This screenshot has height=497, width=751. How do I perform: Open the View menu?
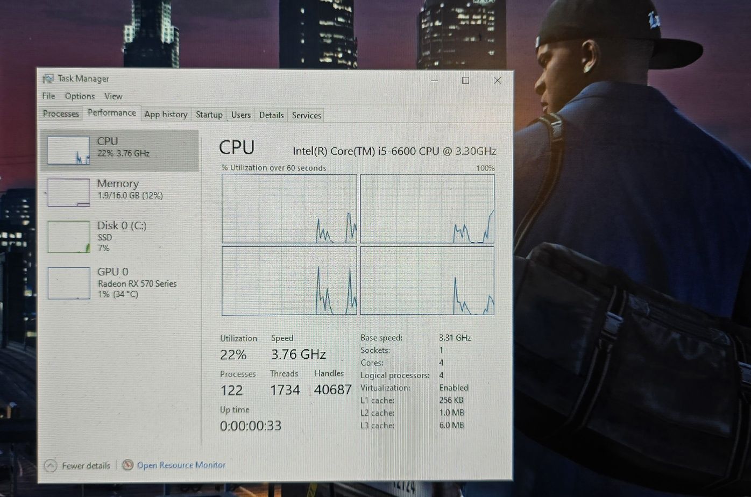[113, 96]
